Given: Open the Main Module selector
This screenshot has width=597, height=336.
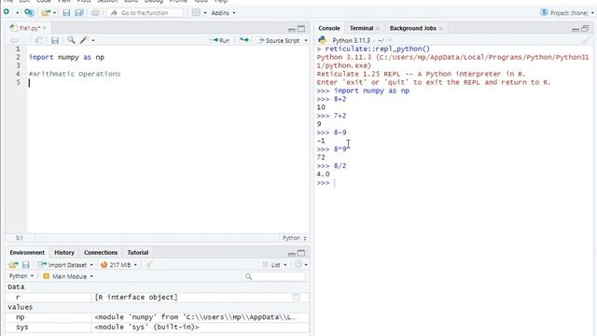Looking at the screenshot, I should click(x=68, y=276).
